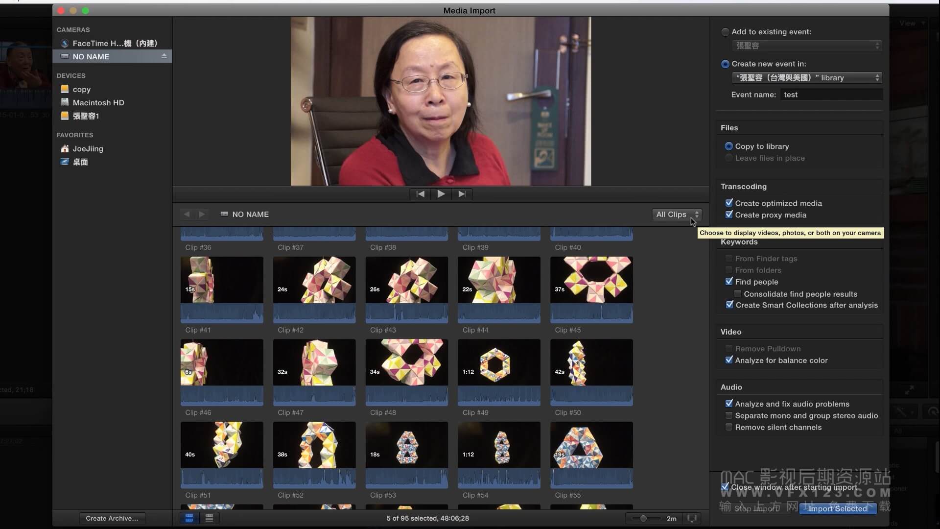Select Add to existing event radio
This screenshot has height=529, width=940.
[x=725, y=32]
